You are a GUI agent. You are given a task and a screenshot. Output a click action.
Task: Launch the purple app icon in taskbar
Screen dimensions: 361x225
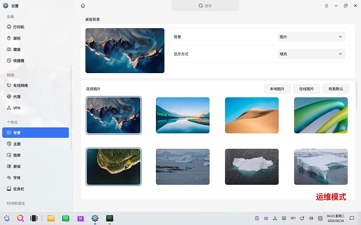pos(81,218)
